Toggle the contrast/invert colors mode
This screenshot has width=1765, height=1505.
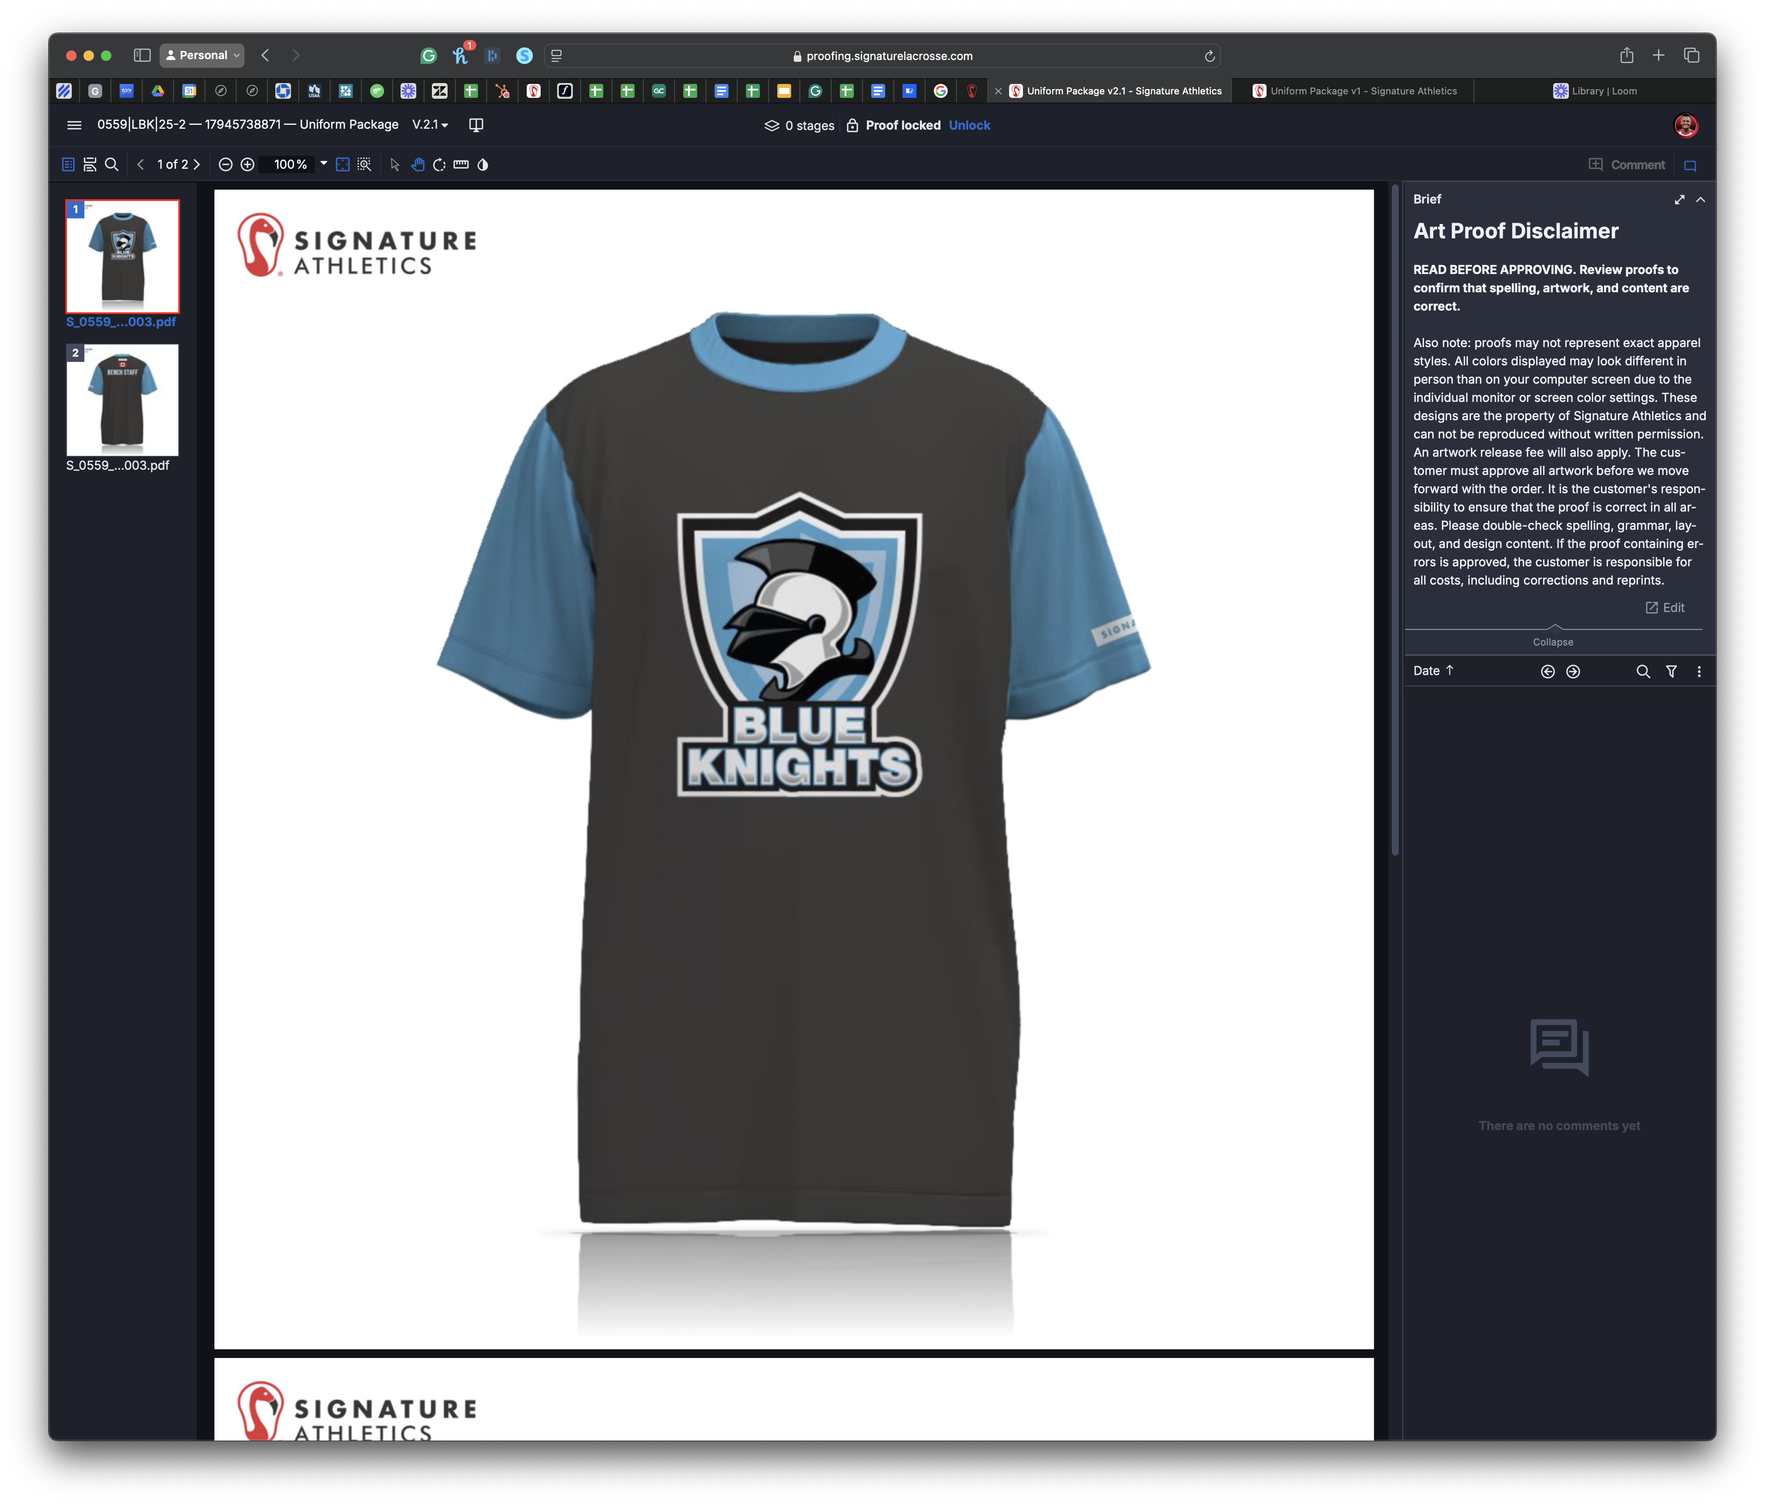click(x=483, y=164)
